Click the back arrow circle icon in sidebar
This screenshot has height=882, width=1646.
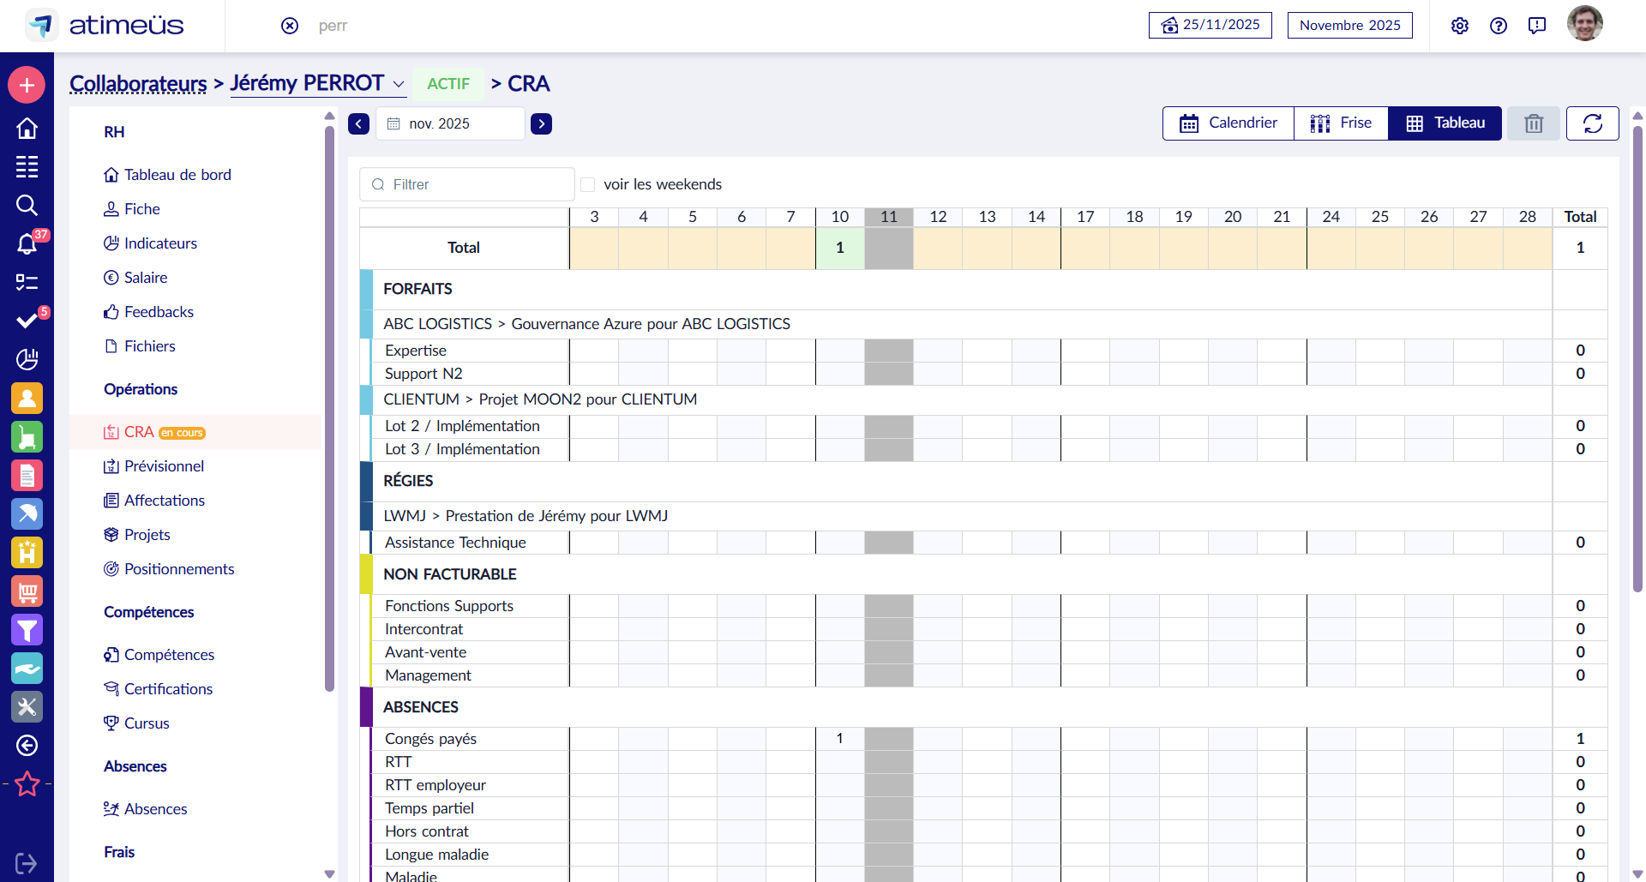(27, 745)
